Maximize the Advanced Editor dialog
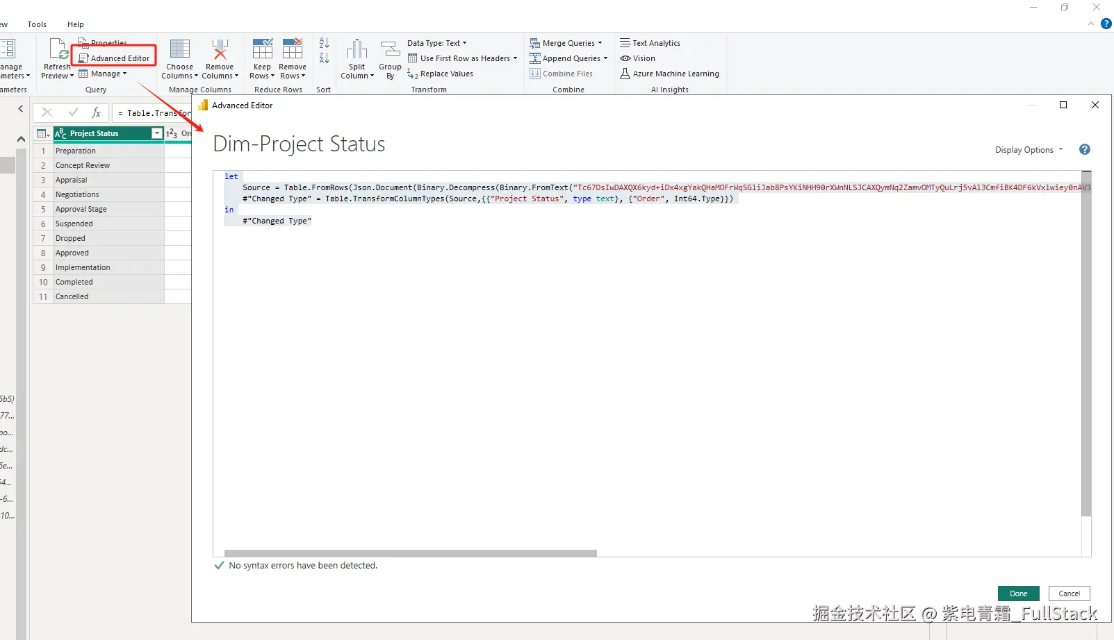 [1063, 105]
